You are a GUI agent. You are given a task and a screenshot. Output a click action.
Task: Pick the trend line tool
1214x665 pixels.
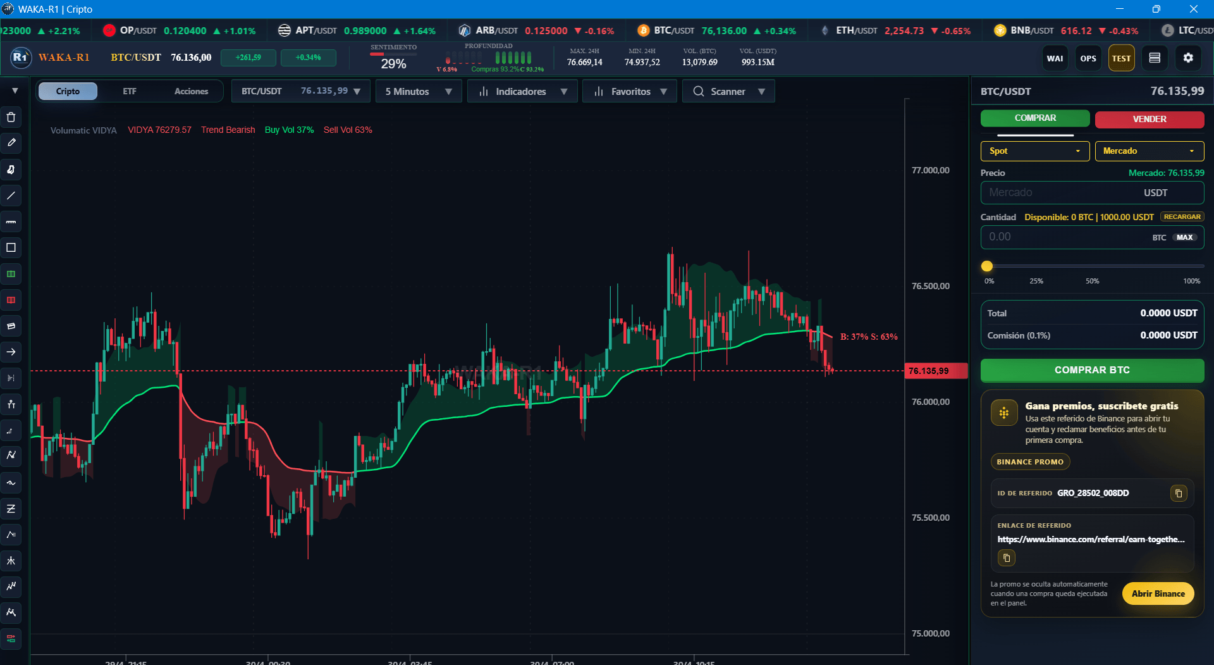11,196
